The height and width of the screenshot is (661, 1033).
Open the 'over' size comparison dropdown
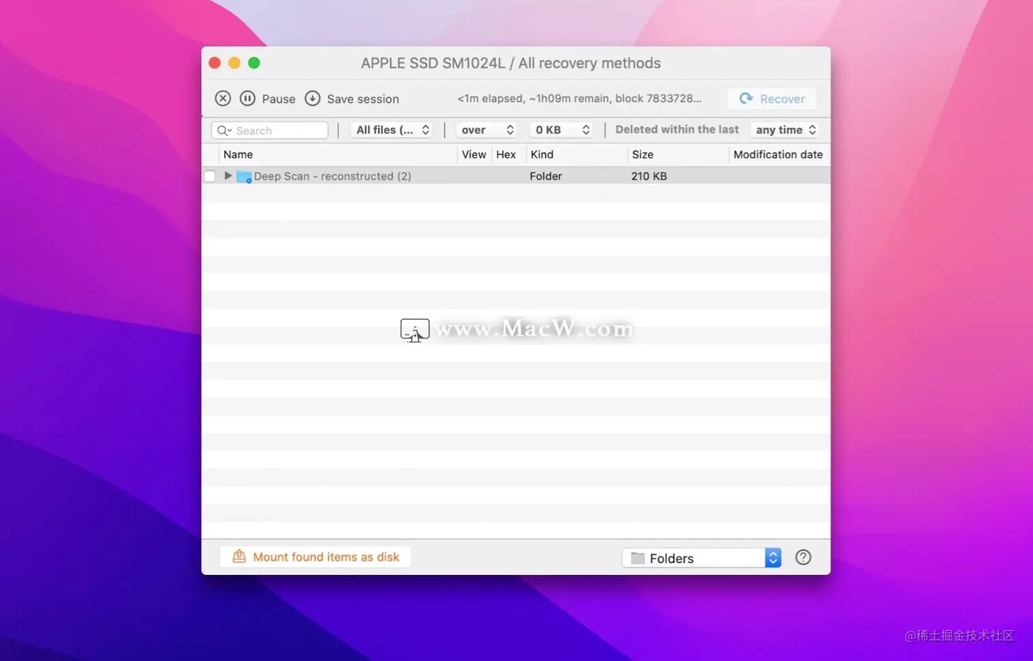coord(486,130)
